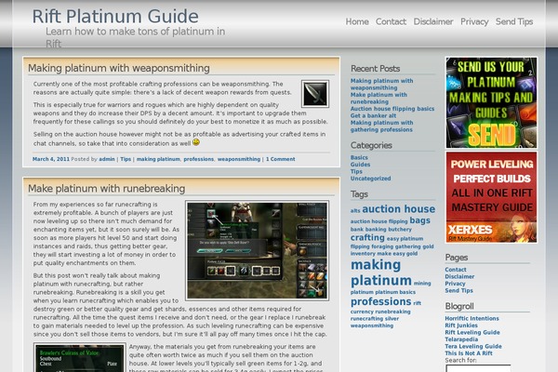
Task: Open the Tips category in post meta
Action: pos(126,159)
